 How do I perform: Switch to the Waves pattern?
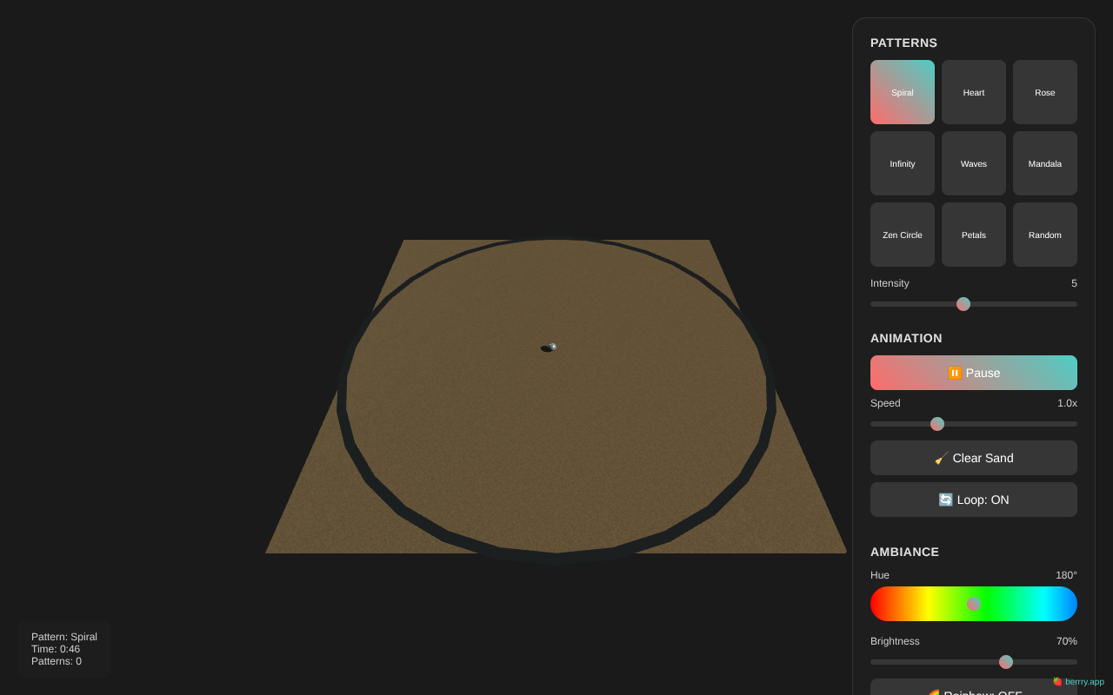click(974, 163)
